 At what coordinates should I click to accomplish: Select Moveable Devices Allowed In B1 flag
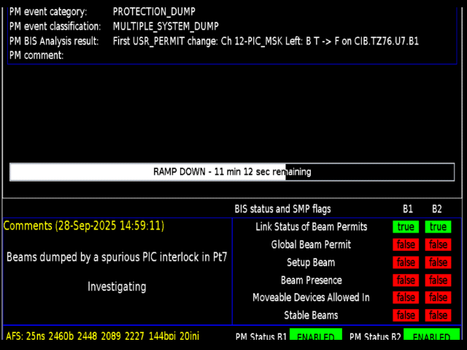click(x=406, y=297)
